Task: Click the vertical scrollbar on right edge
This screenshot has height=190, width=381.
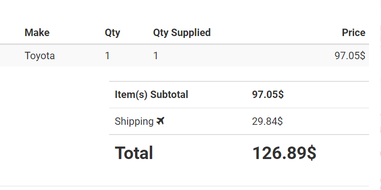Action: coord(380,95)
